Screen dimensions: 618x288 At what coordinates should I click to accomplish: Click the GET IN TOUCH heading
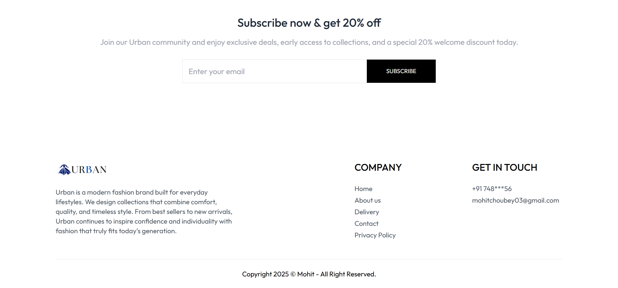[504, 168]
